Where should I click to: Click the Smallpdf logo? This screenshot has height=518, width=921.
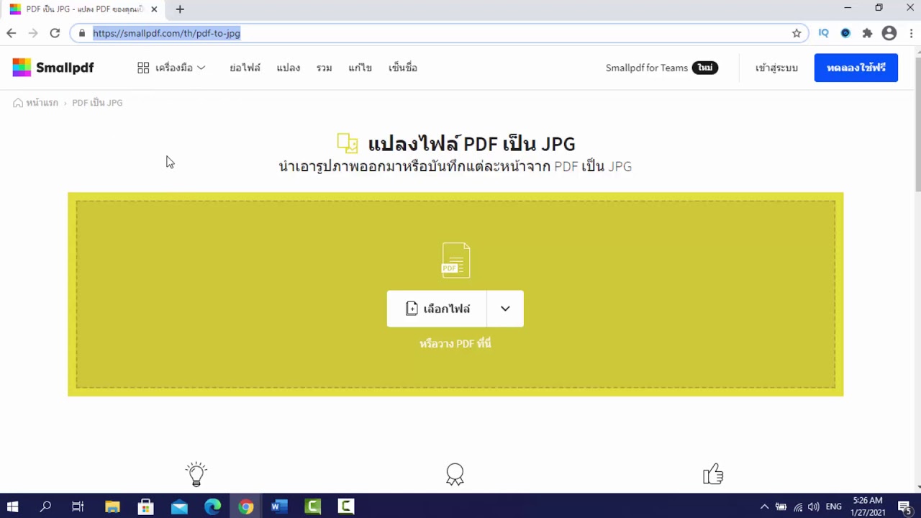tap(53, 68)
